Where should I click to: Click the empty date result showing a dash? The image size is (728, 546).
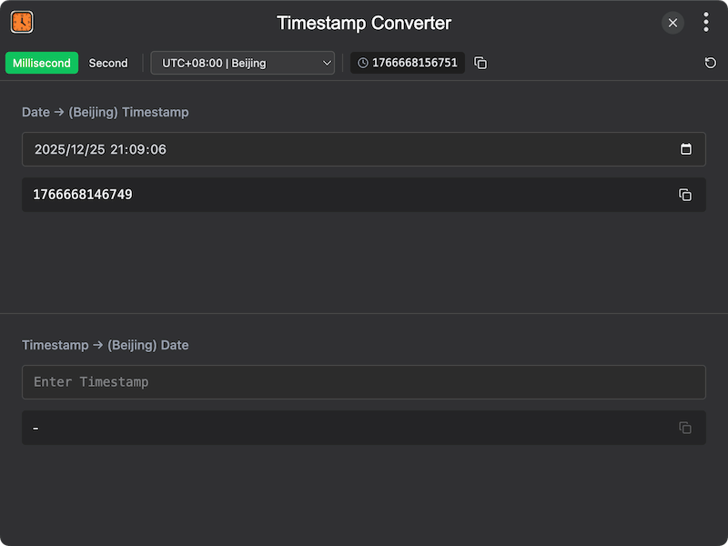(36, 428)
